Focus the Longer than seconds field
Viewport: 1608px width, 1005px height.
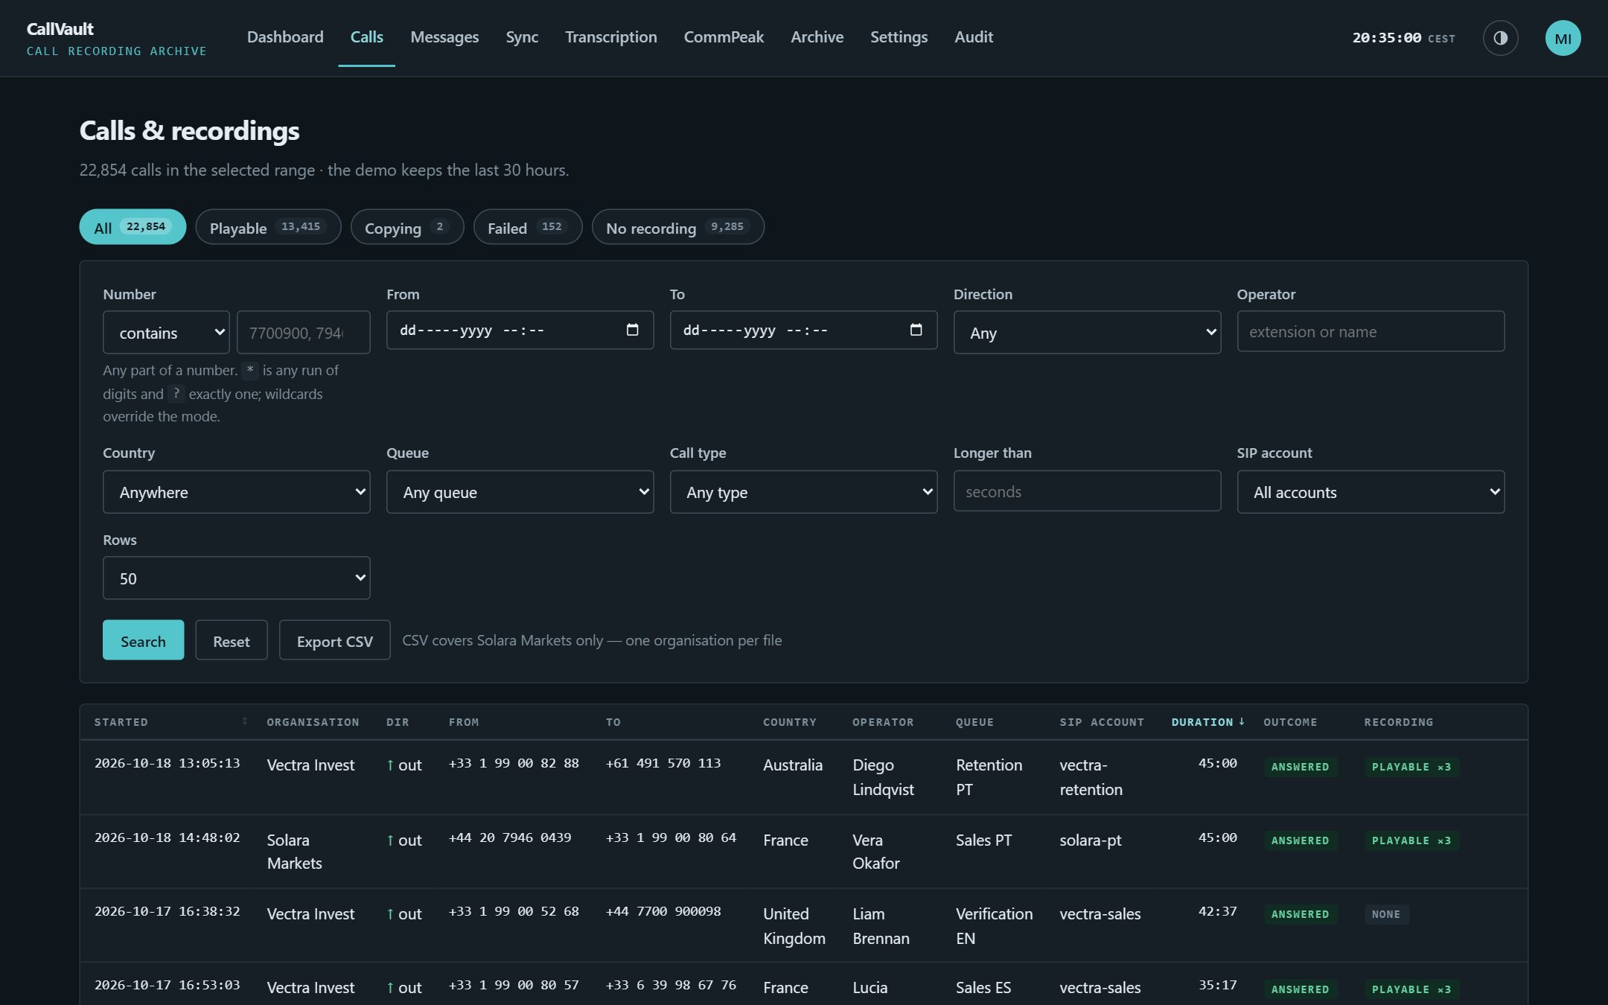[1087, 491]
